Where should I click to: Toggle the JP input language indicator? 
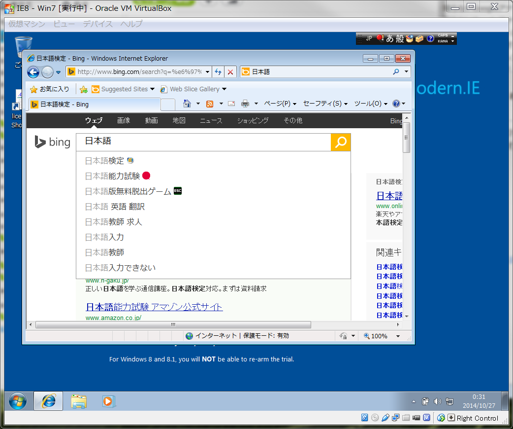(369, 38)
